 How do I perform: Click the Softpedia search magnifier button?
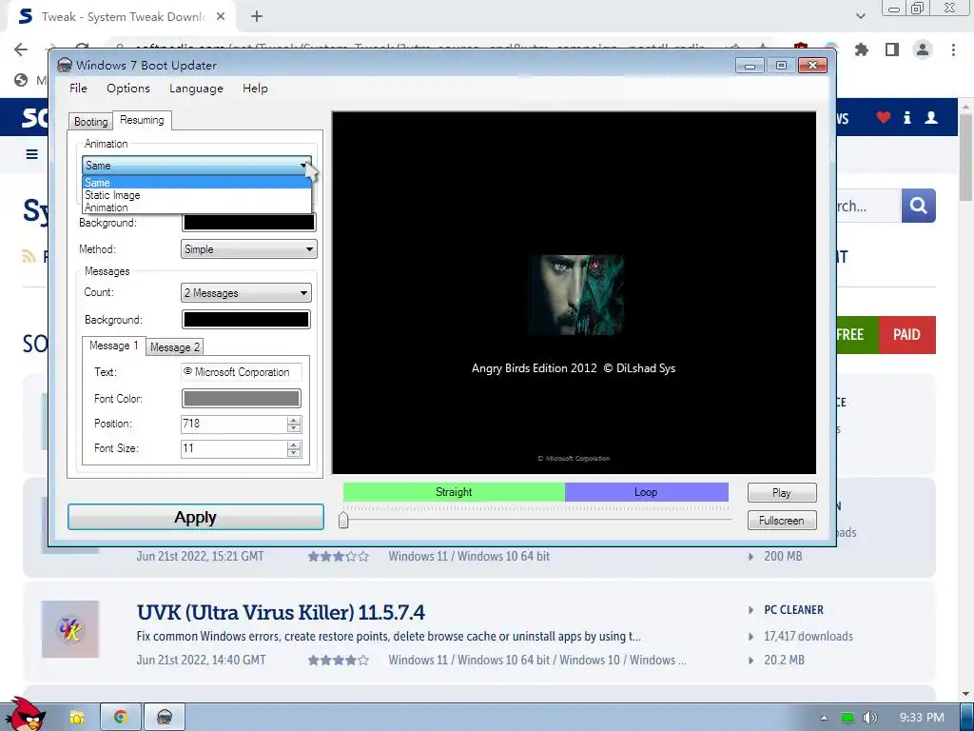click(x=919, y=206)
